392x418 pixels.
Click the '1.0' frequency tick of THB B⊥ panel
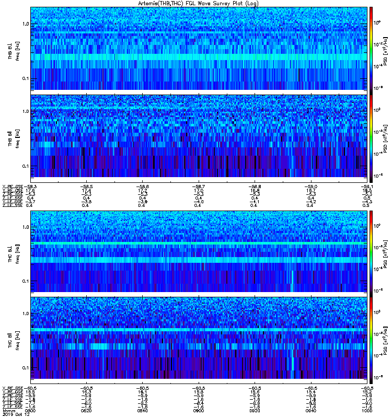[26, 24]
